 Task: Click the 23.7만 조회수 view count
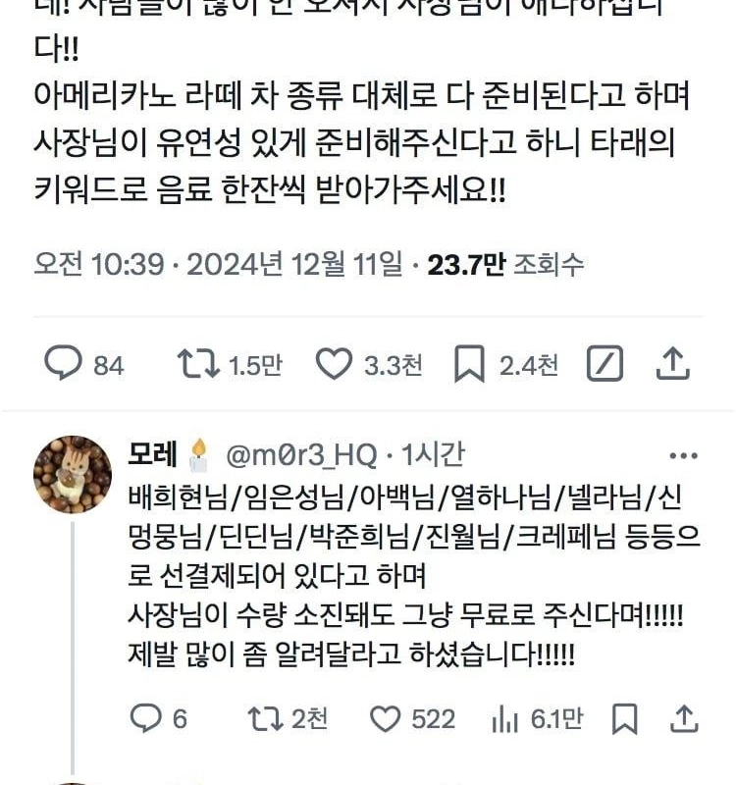coord(505,263)
